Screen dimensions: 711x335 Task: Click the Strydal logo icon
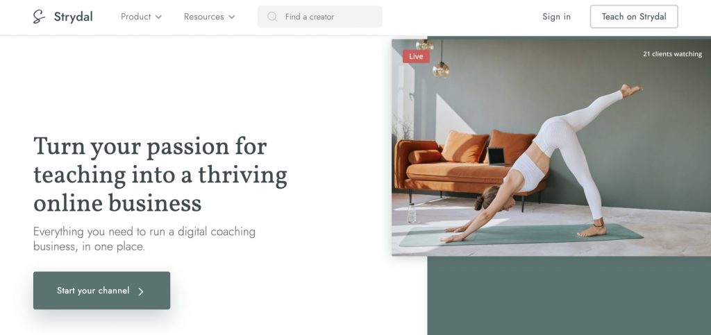(39, 17)
